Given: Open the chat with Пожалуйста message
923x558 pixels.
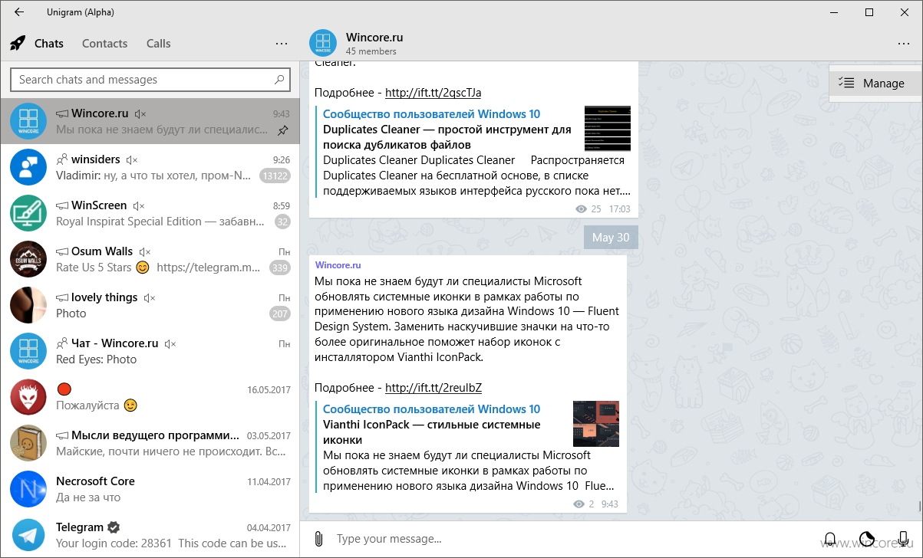Looking at the screenshot, I should [x=150, y=397].
